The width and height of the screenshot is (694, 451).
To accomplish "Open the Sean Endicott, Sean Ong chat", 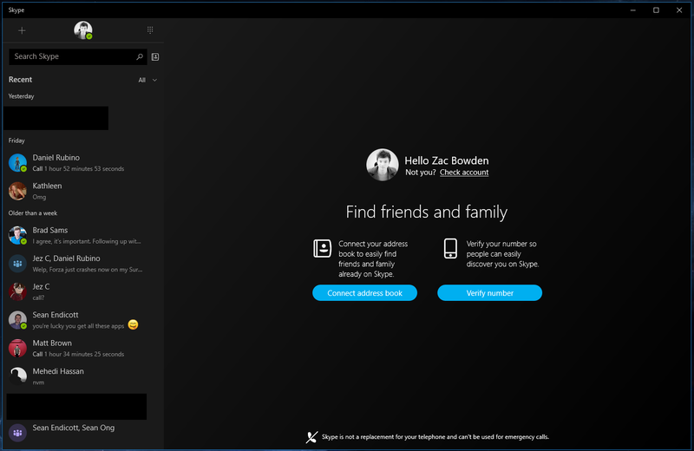I will (83, 433).
